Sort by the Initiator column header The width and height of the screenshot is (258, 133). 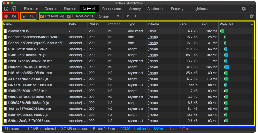coord(163,24)
